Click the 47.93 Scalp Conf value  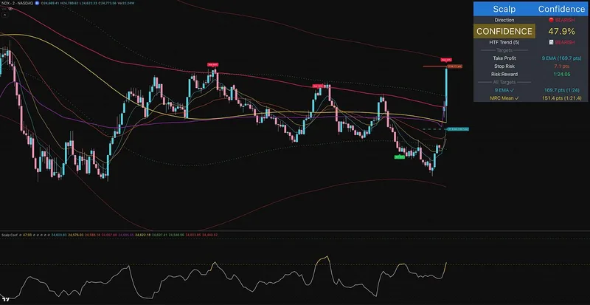27,235
